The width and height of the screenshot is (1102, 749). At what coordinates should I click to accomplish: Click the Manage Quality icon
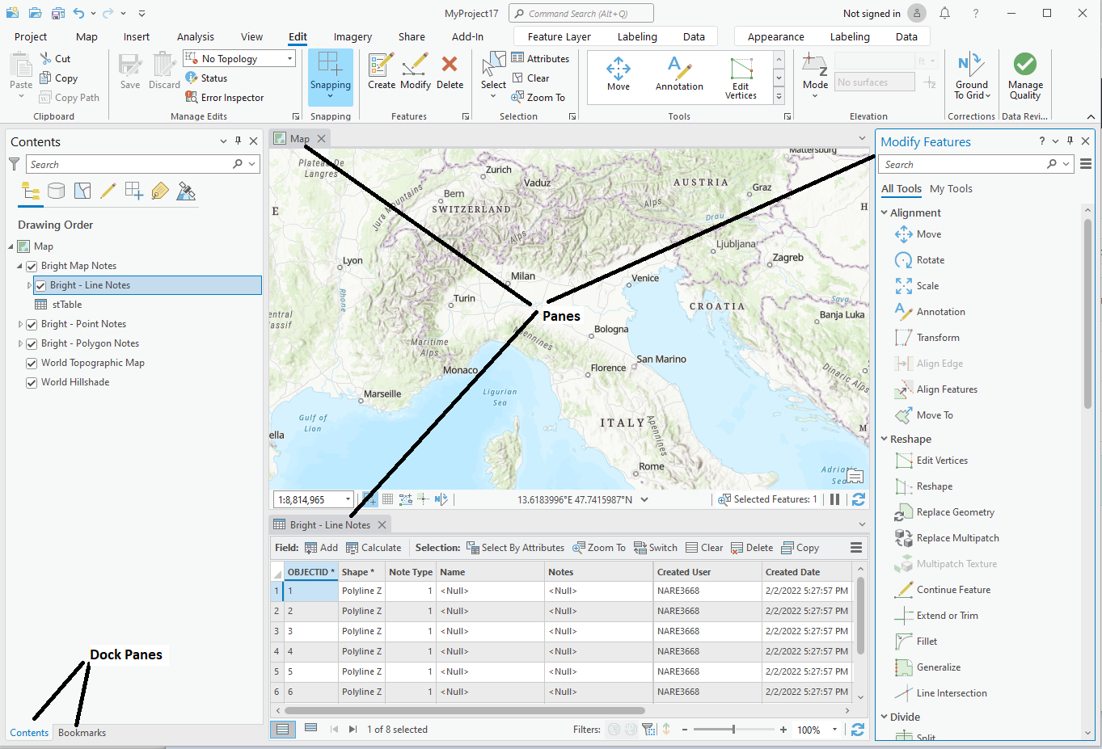[1024, 65]
